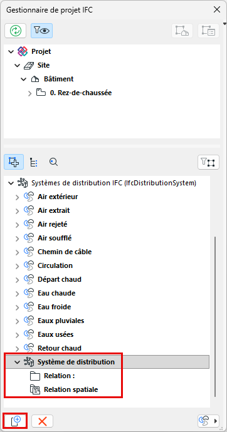Collapse the Site tree node

17,65
